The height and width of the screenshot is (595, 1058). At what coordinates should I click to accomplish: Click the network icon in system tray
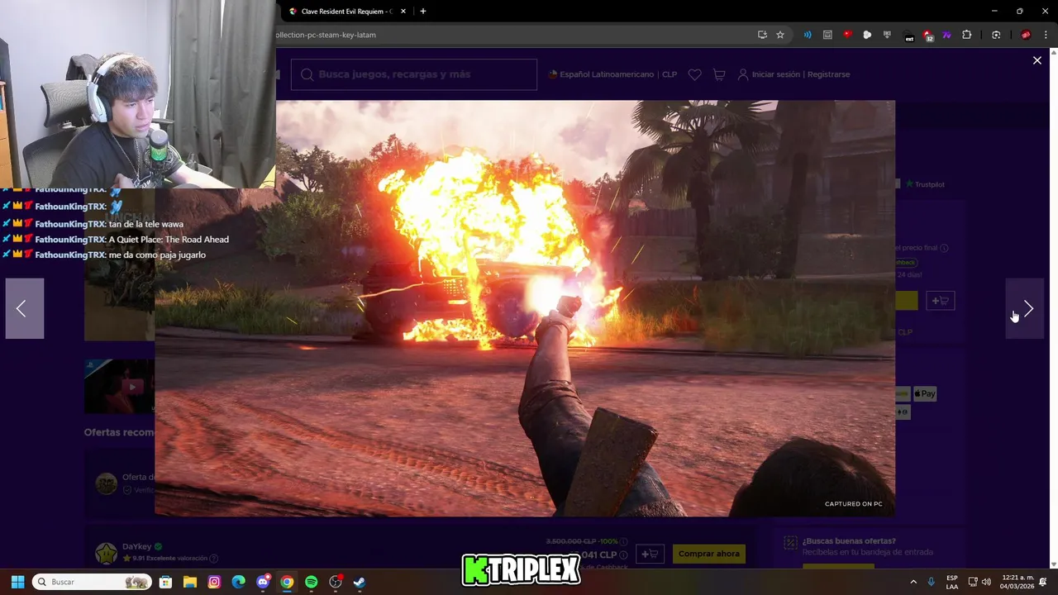pyautogui.click(x=973, y=582)
